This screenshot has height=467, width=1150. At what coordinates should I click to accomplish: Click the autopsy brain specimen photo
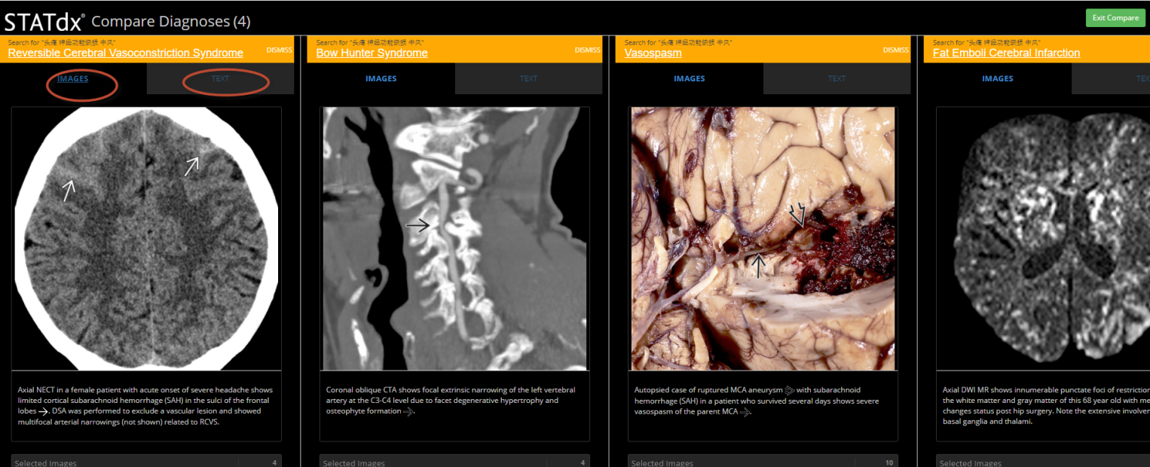pos(763,238)
